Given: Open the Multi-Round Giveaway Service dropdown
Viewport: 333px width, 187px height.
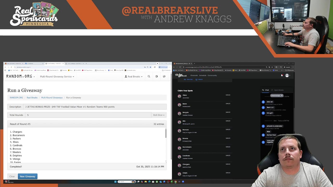Looking at the screenshot, I should [x=57, y=77].
